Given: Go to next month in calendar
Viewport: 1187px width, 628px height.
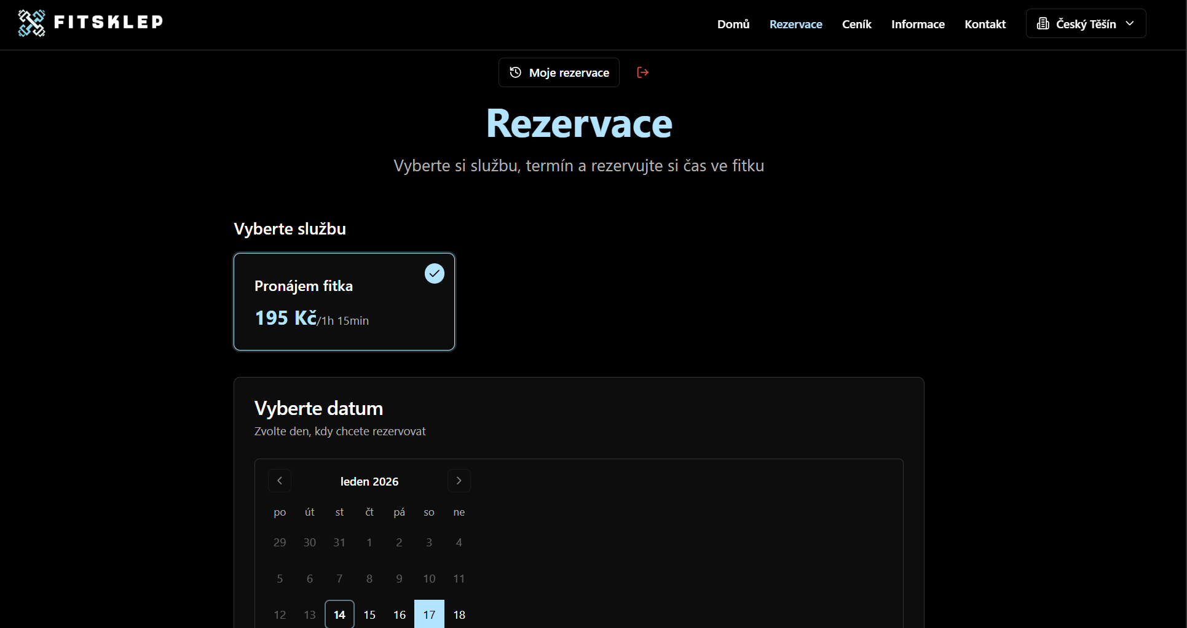Looking at the screenshot, I should click(x=459, y=481).
